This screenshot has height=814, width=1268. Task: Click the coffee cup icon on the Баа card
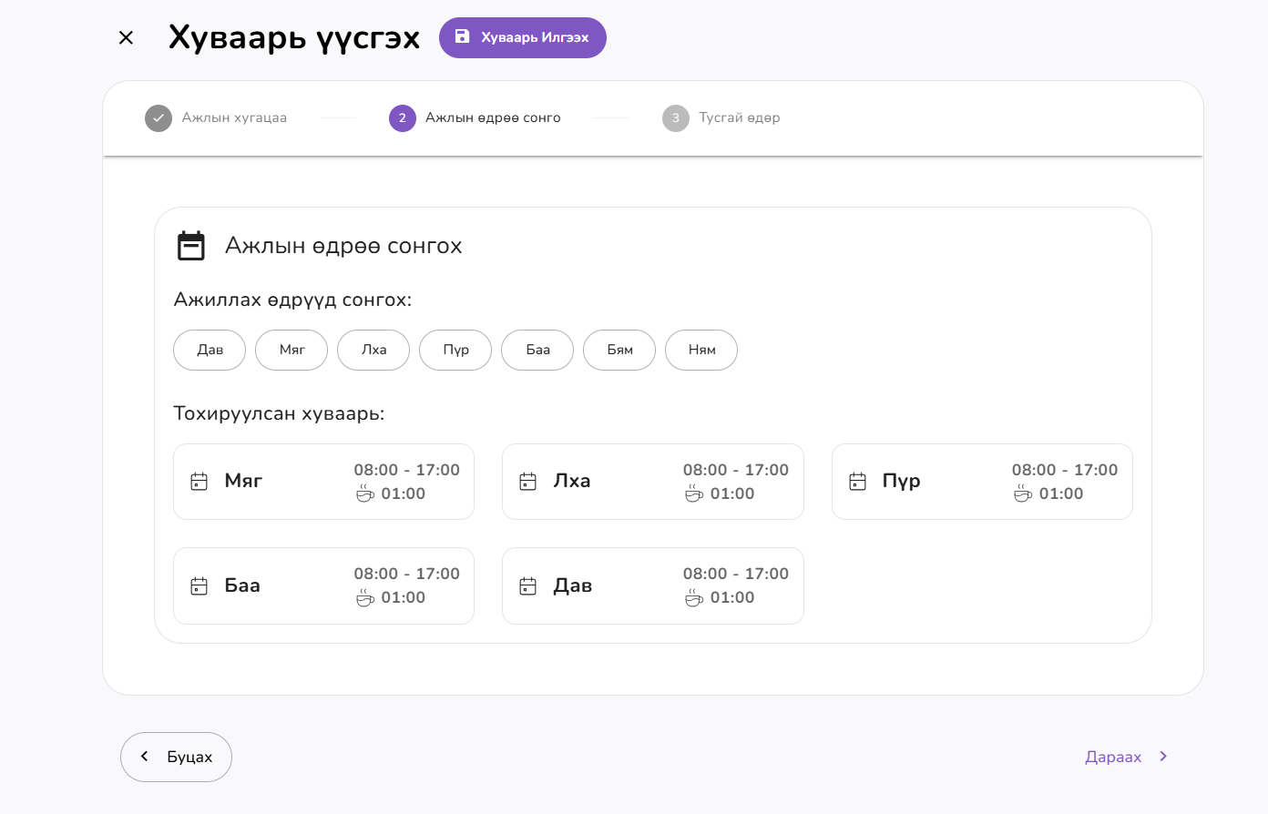[364, 597]
